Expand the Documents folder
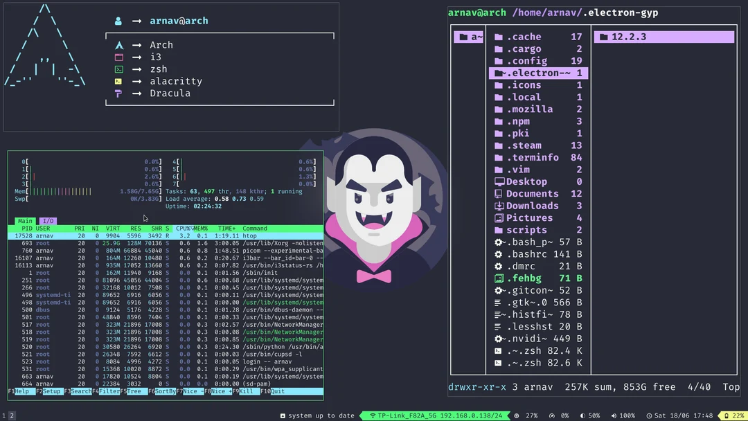 pos(530,193)
